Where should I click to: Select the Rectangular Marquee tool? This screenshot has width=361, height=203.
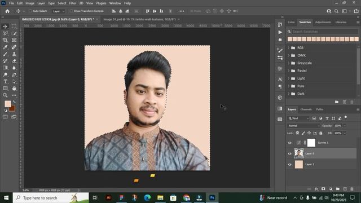(14, 27)
